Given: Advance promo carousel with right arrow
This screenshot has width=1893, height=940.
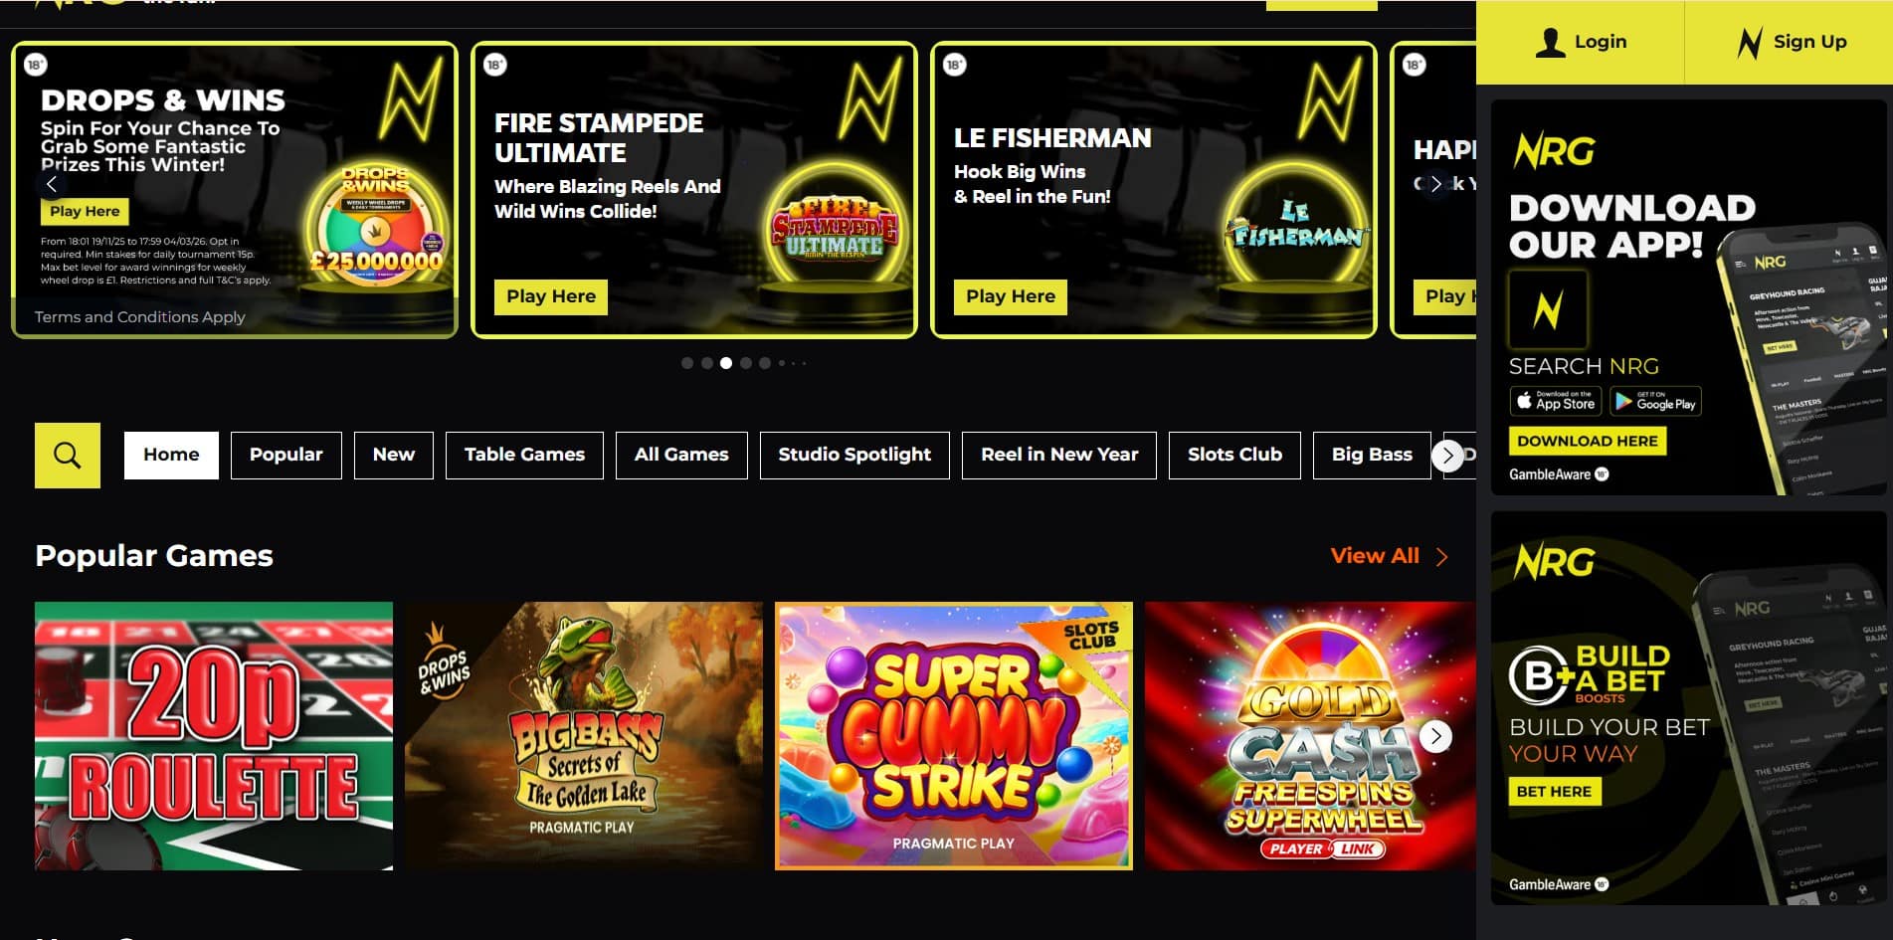Looking at the screenshot, I should click(x=1435, y=184).
